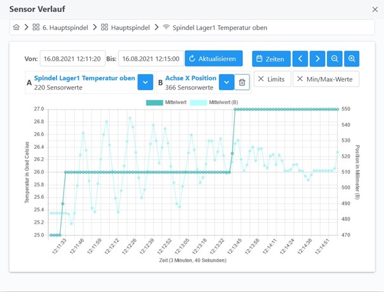The width and height of the screenshot is (384, 292).
Task: Go to previous time interval
Action: tap(301, 59)
